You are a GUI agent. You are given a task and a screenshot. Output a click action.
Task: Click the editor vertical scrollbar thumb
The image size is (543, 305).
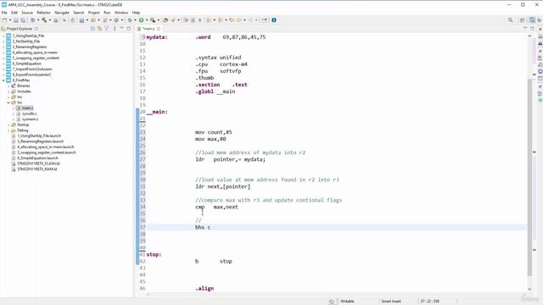point(529,176)
